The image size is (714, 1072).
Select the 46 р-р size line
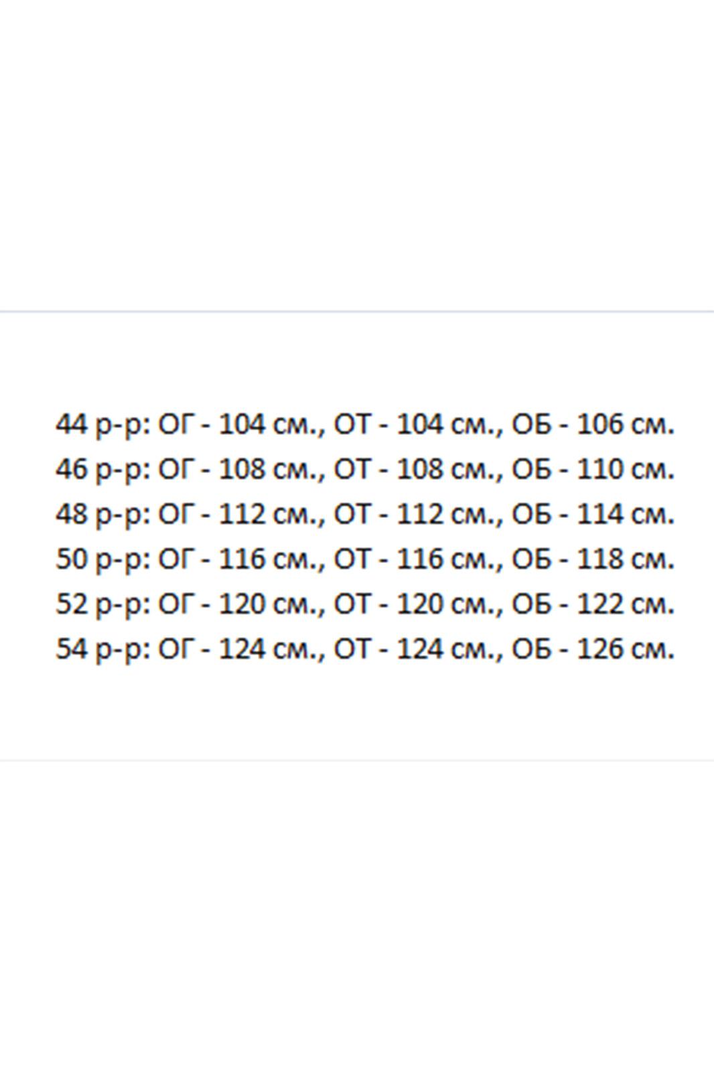pos(364,469)
